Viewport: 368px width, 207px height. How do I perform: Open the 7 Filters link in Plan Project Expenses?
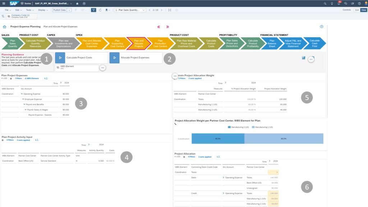18,78
